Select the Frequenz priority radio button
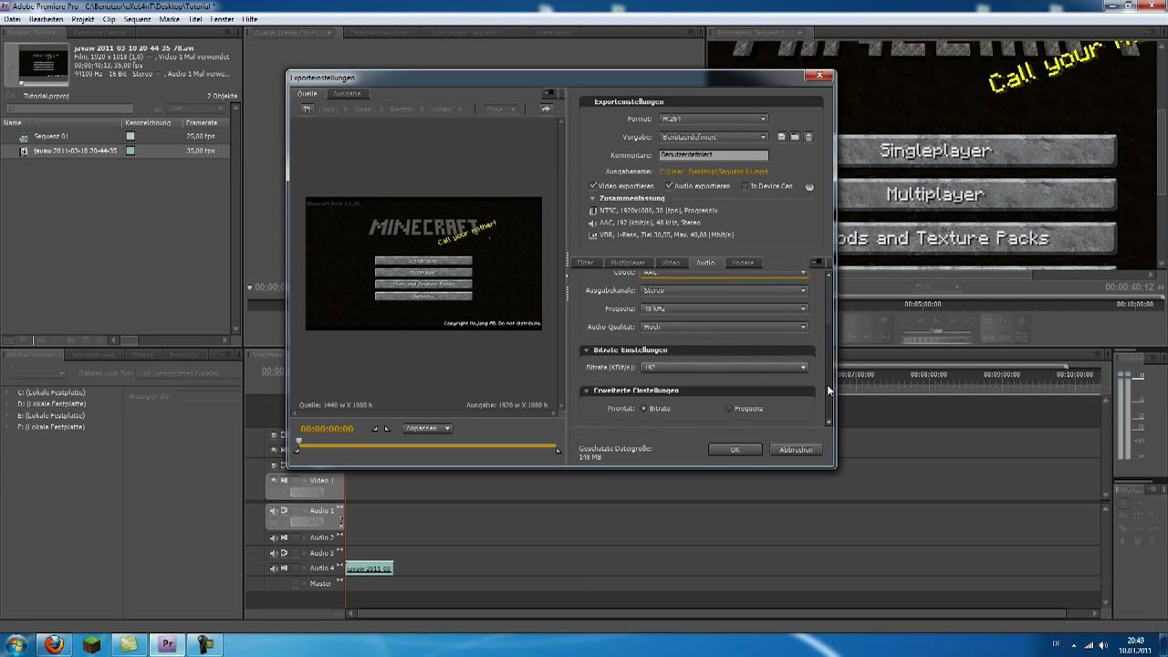The width and height of the screenshot is (1168, 657). (x=729, y=408)
